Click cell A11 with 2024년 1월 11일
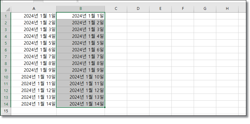 (x=34, y=84)
